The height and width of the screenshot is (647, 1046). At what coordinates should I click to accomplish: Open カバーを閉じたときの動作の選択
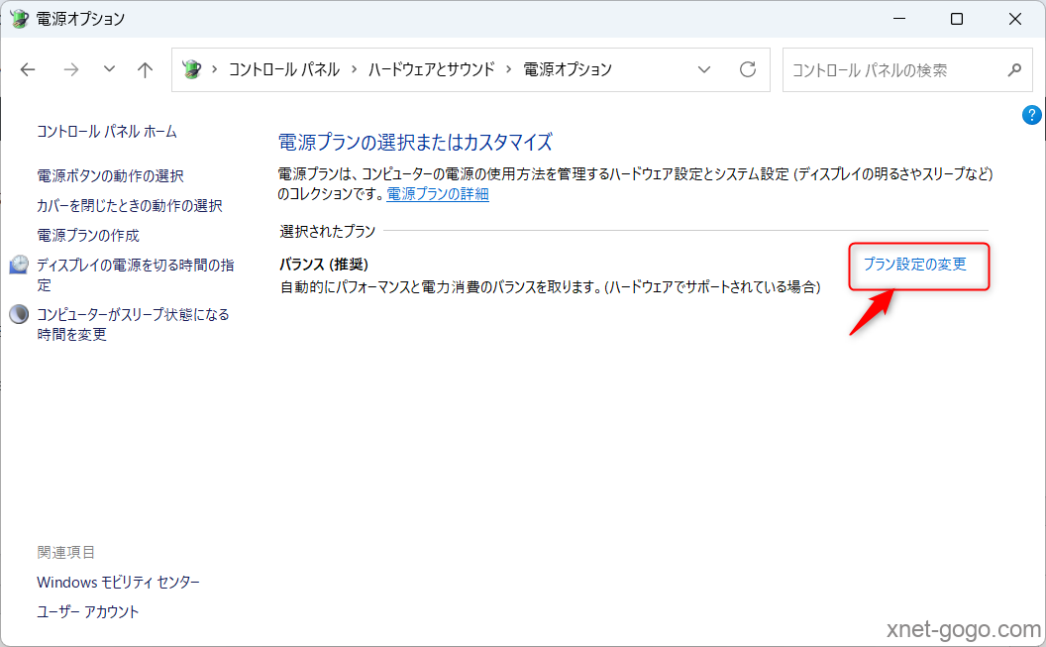tap(129, 205)
